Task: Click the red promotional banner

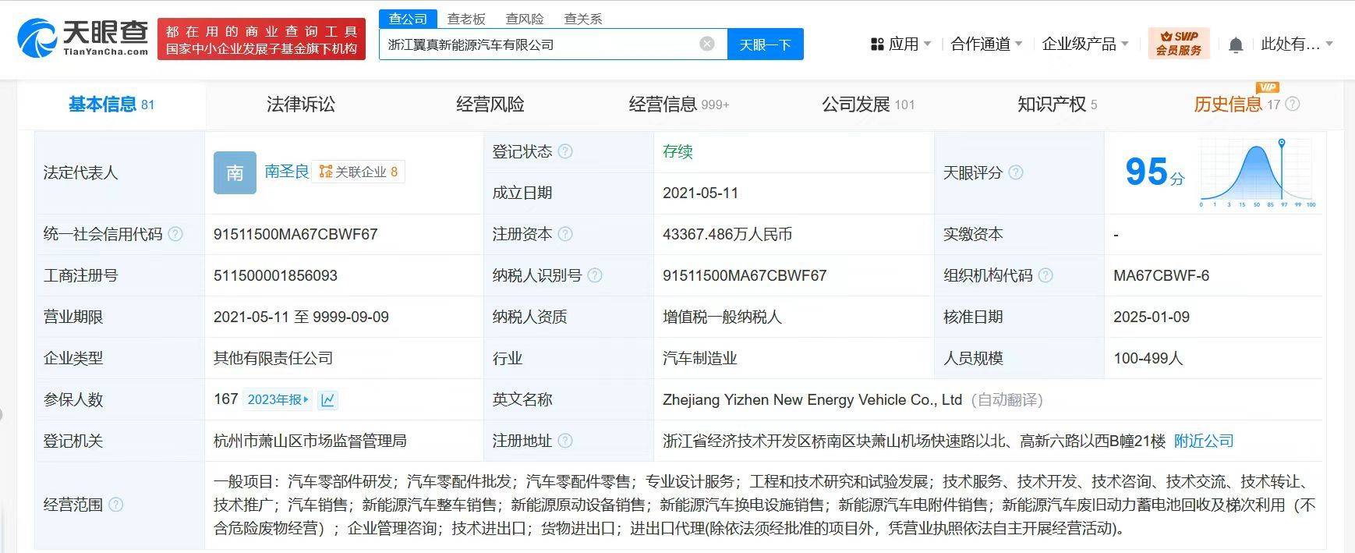Action: (261, 39)
